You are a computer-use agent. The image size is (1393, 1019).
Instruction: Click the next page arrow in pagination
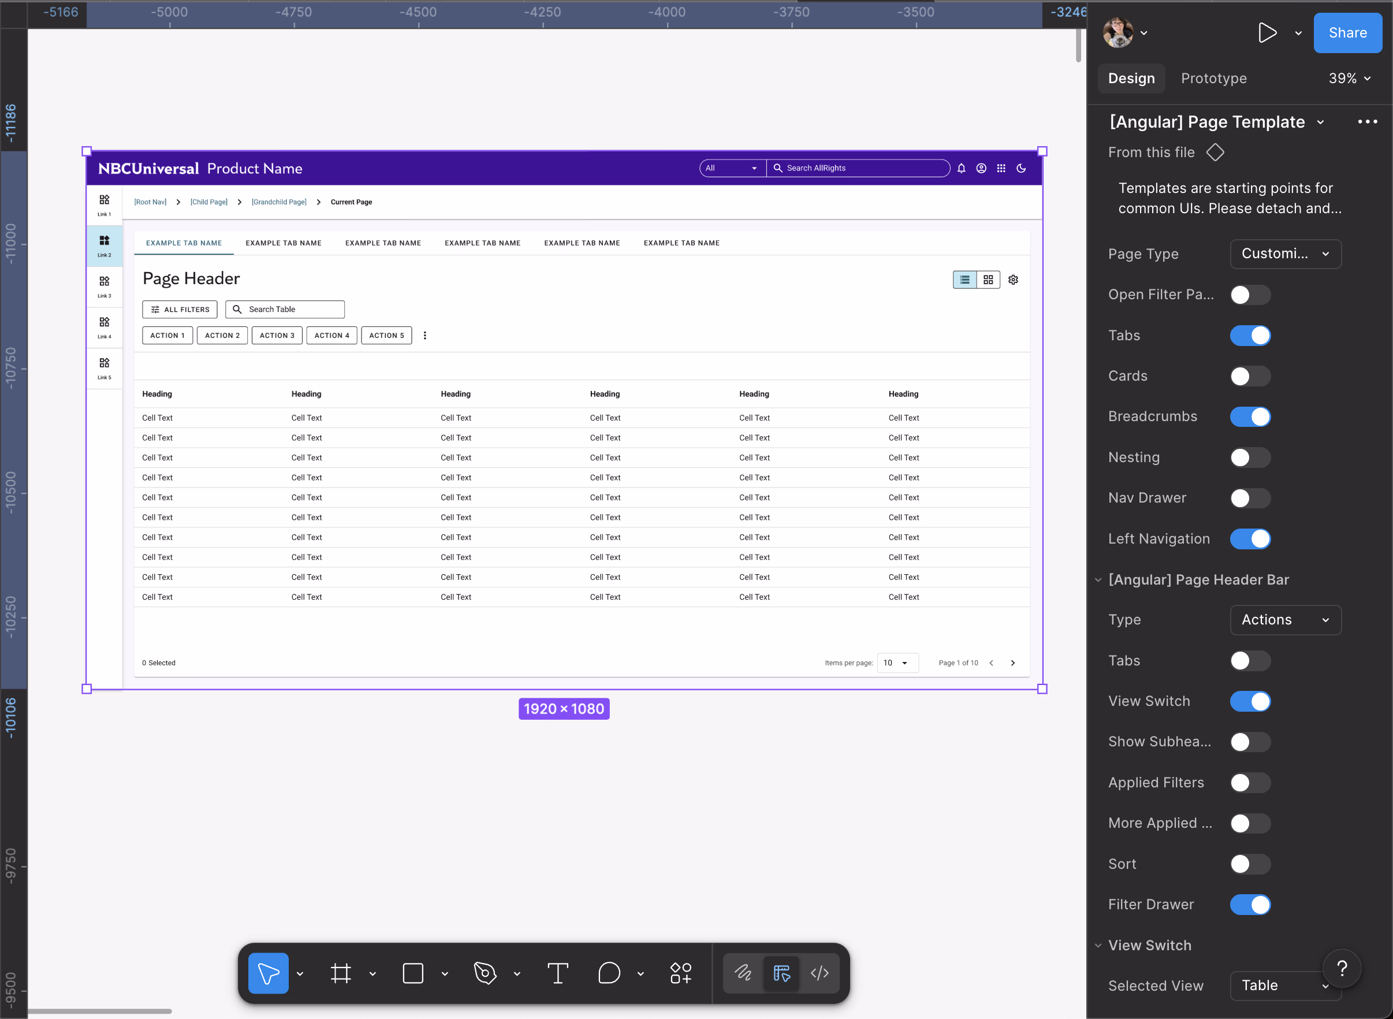(x=1012, y=663)
